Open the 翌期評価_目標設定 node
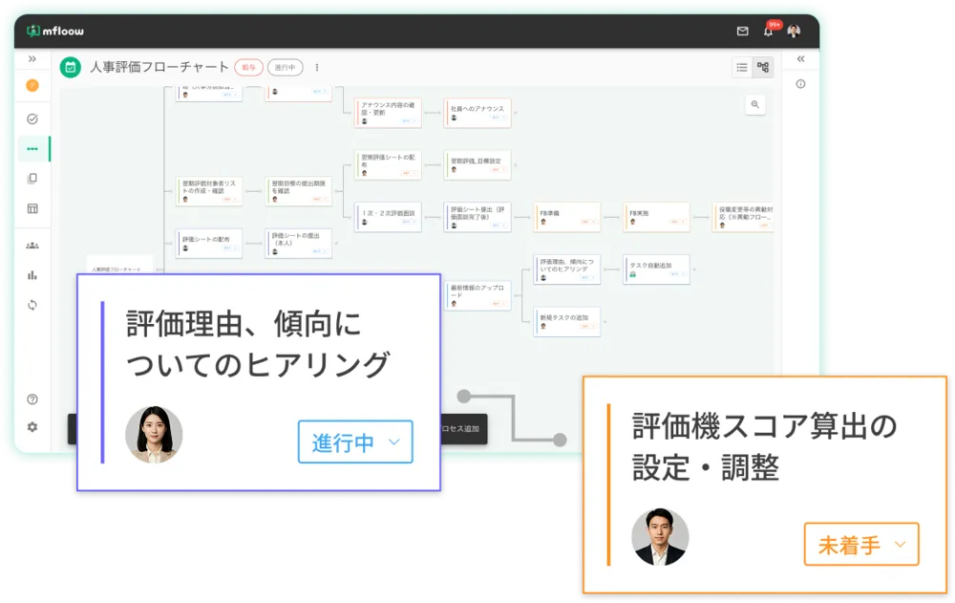 [x=477, y=164]
